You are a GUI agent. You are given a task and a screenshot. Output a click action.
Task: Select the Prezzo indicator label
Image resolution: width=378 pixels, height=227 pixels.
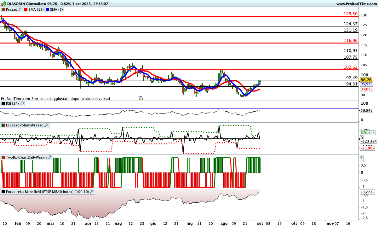coord(12,9)
